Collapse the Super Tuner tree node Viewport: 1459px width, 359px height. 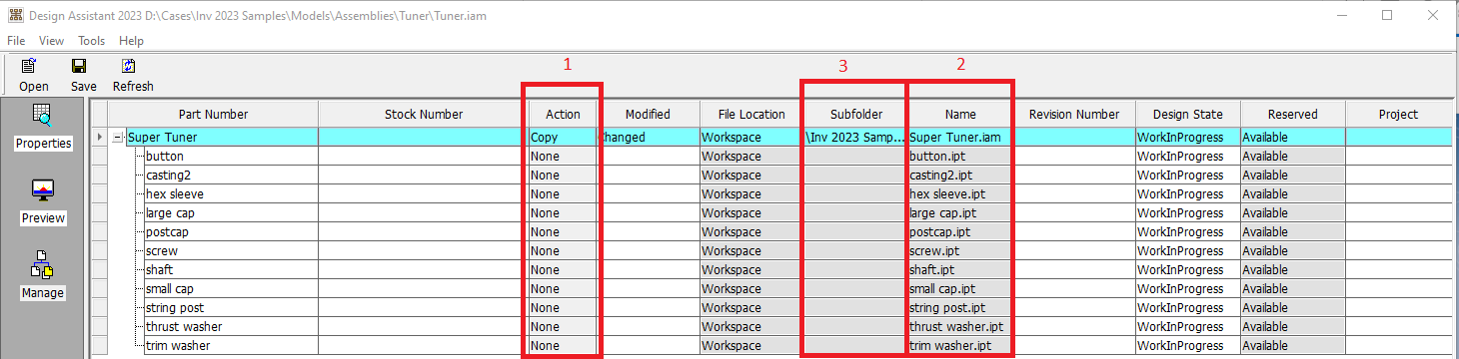click(x=118, y=138)
